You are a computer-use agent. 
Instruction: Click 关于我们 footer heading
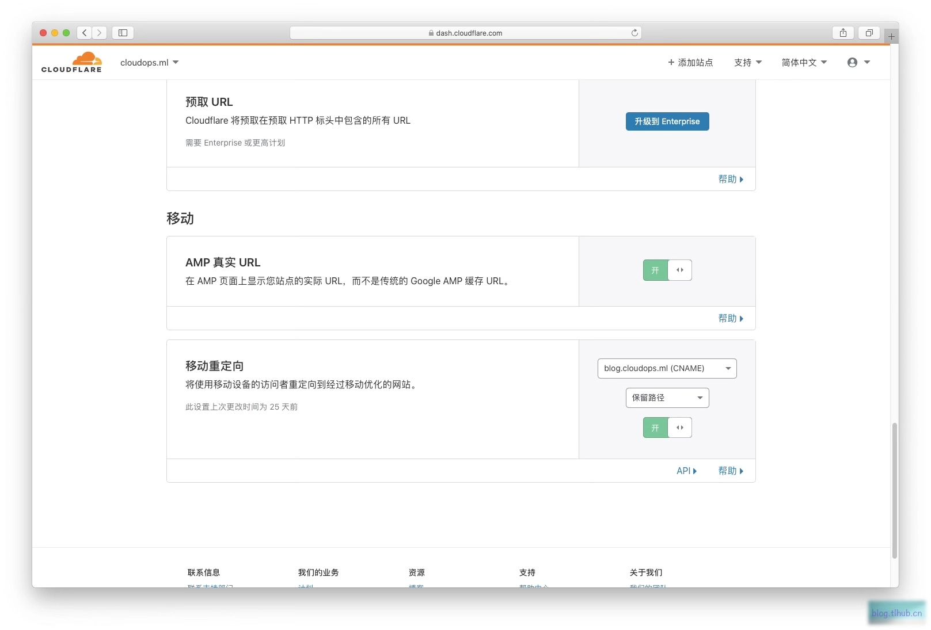(x=646, y=572)
